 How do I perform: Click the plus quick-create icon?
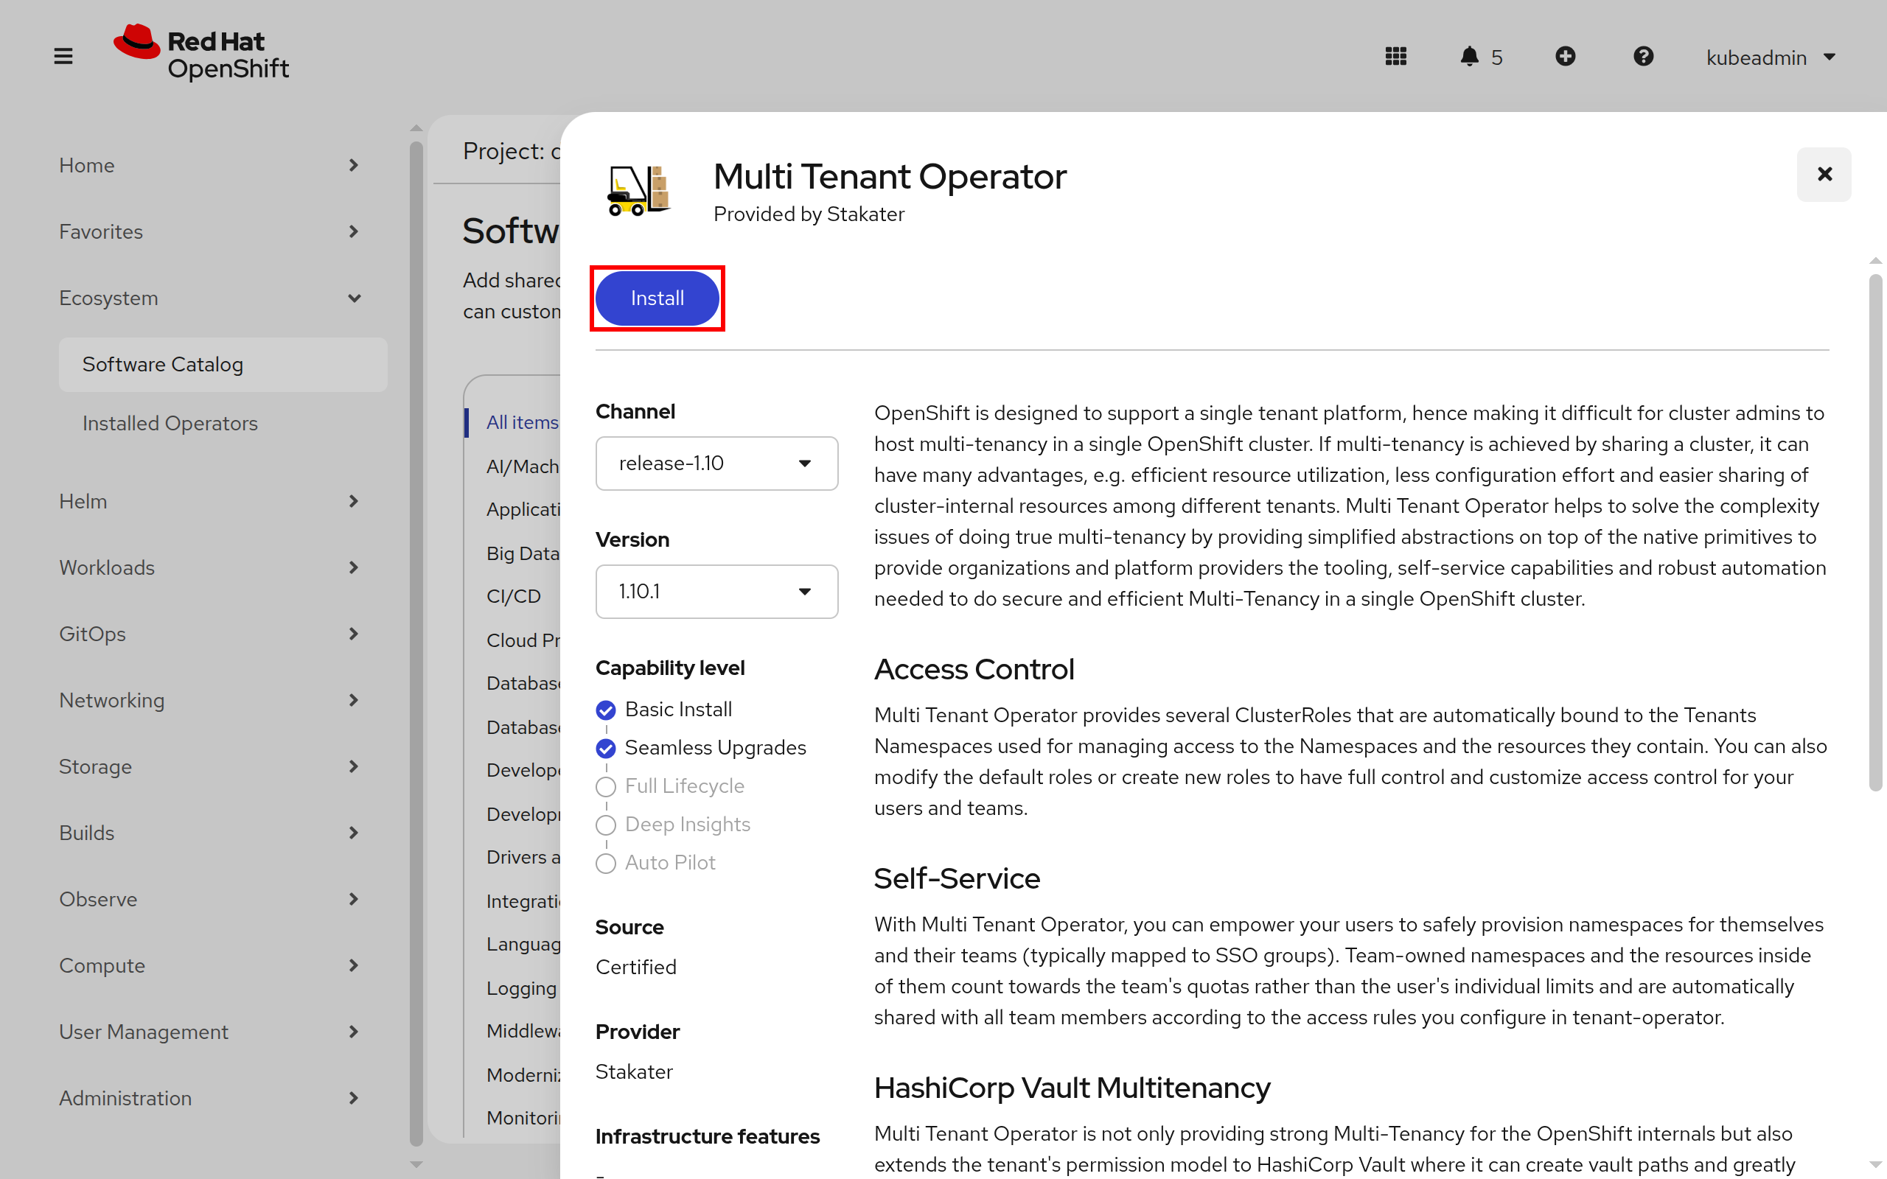1565,56
